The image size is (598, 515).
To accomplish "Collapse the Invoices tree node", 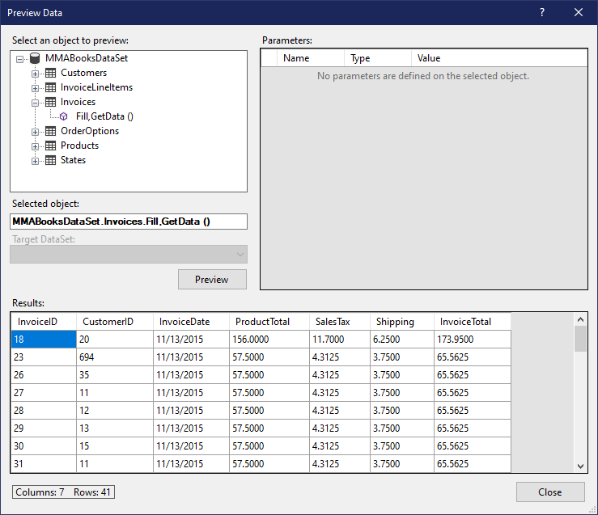I will [x=35, y=103].
